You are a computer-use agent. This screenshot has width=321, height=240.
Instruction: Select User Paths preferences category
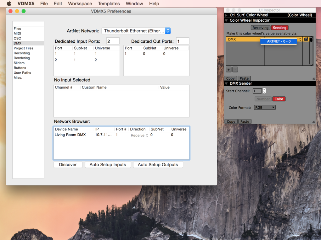tap(28, 73)
